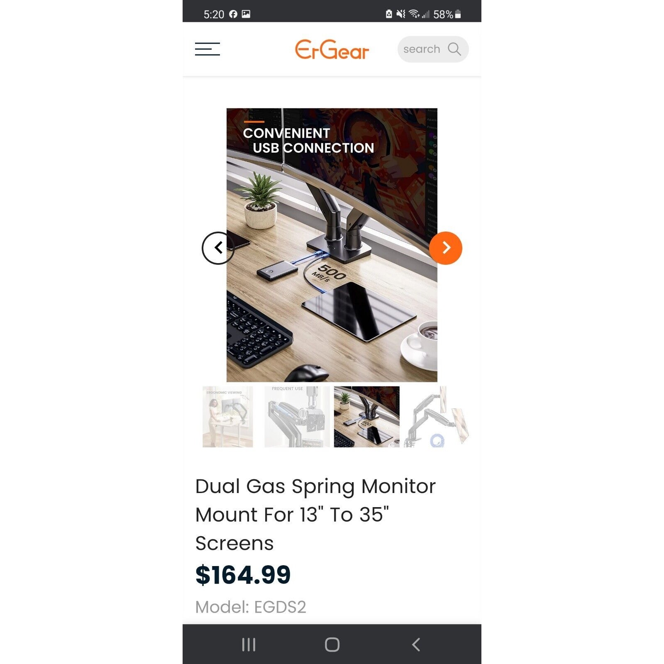Tap the Android back button

[416, 644]
